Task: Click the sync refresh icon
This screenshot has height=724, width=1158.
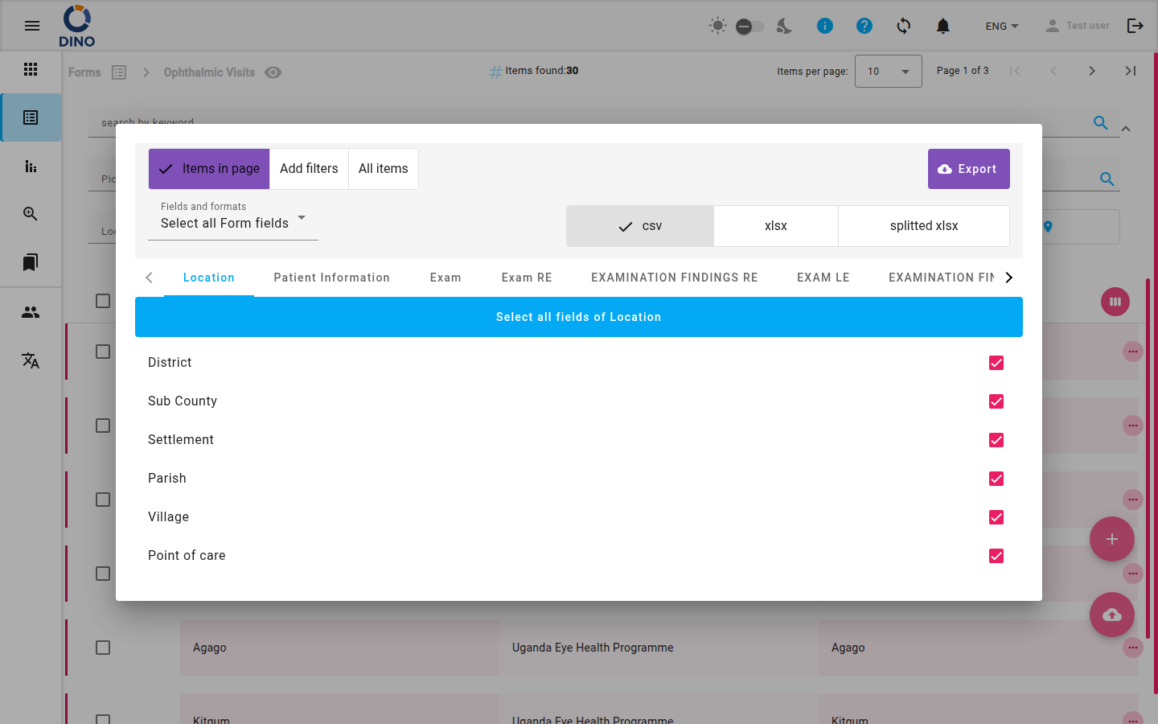Action: pyautogui.click(x=904, y=26)
